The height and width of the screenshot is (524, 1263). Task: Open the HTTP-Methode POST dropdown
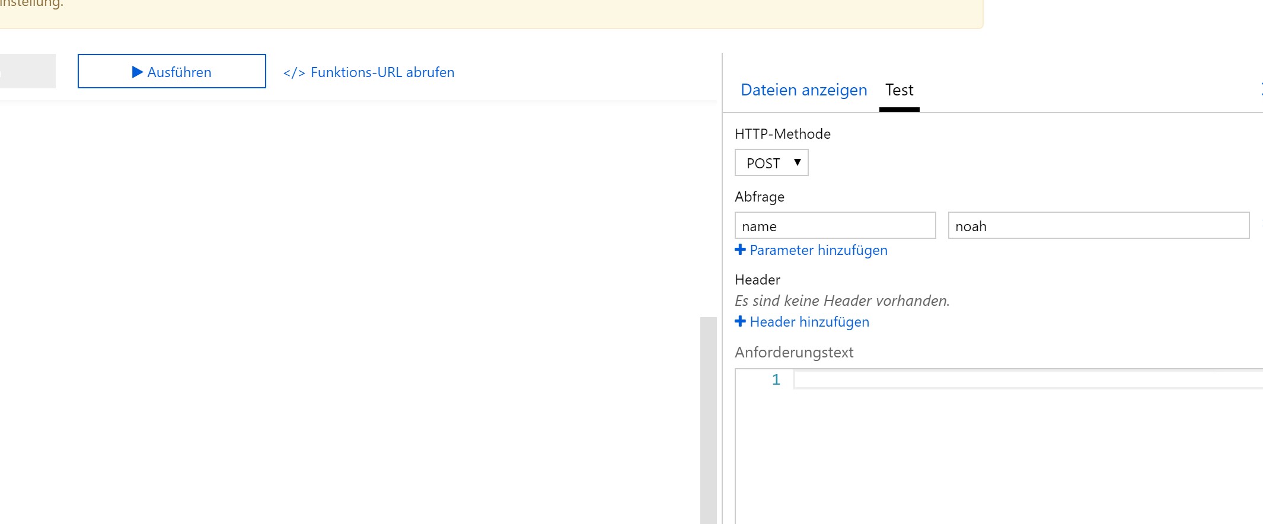[771, 163]
